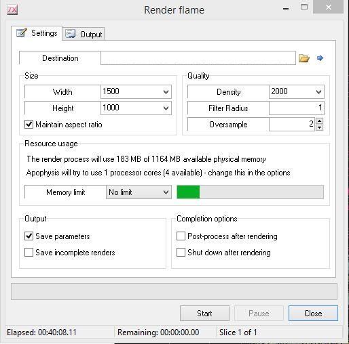Click the 'Slice 1 of 1' status text
349x344 pixels.
coord(238,332)
